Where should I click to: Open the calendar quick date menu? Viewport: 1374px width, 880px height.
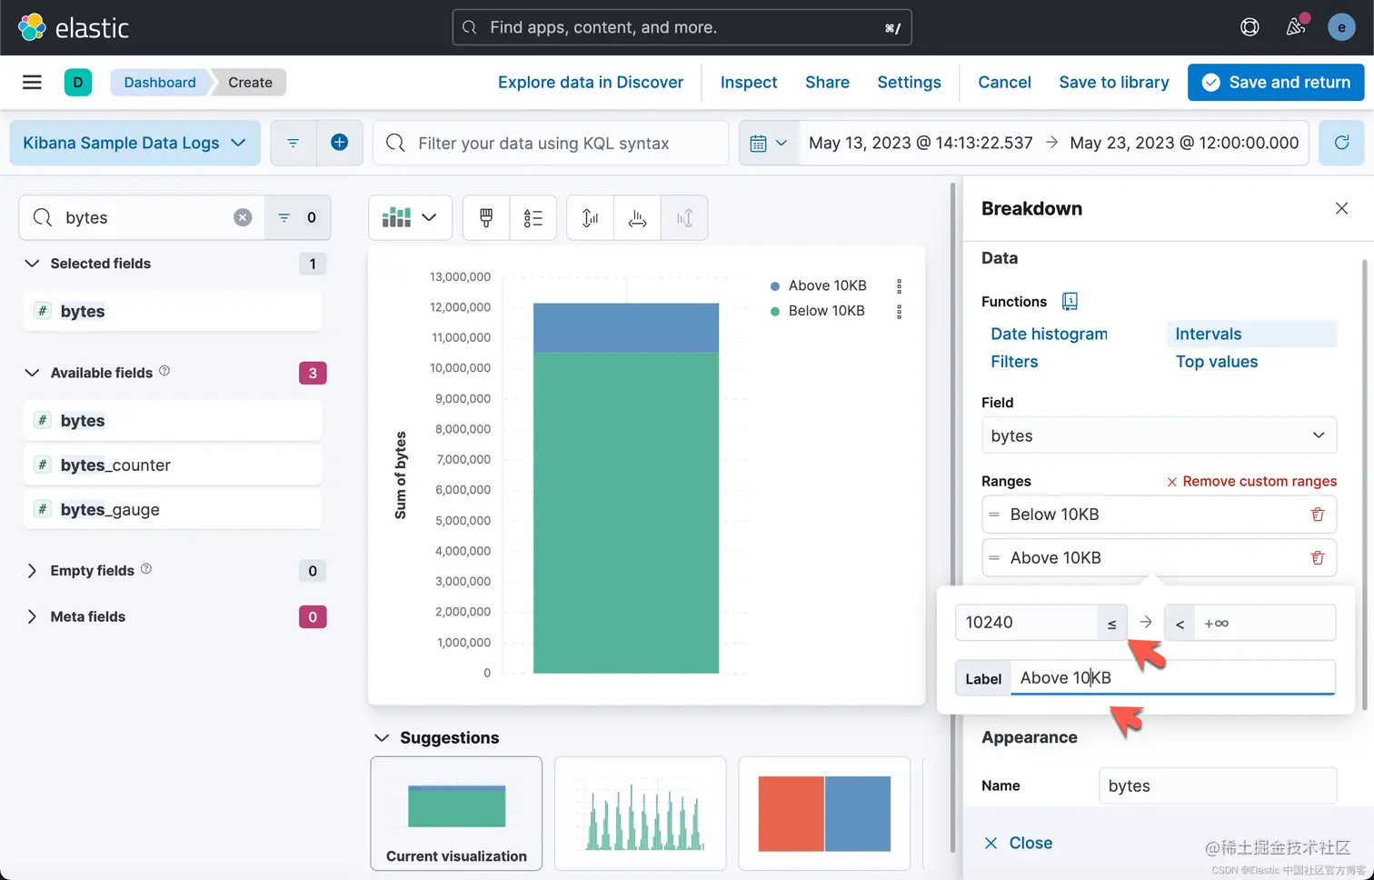768,143
